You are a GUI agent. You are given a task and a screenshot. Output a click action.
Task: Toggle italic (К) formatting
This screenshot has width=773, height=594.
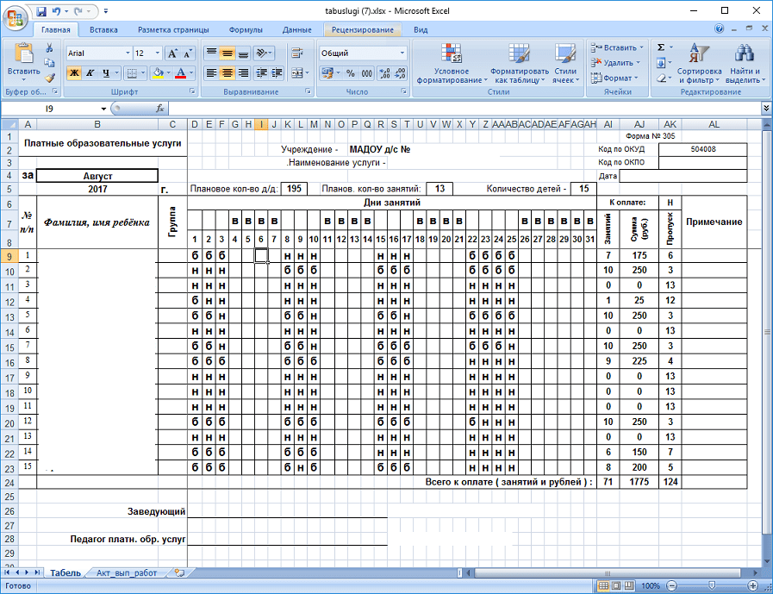click(90, 73)
